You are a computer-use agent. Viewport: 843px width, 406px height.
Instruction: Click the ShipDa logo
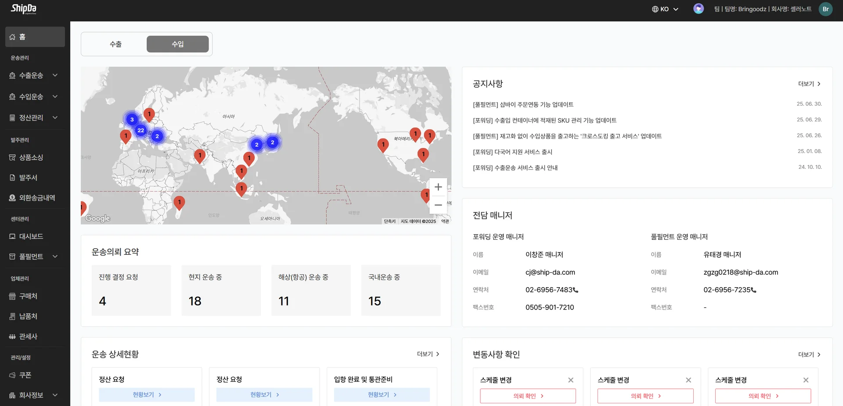click(x=24, y=9)
